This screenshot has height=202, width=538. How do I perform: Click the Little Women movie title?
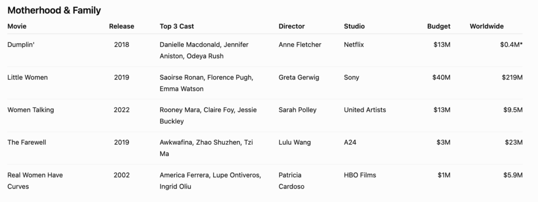(28, 77)
